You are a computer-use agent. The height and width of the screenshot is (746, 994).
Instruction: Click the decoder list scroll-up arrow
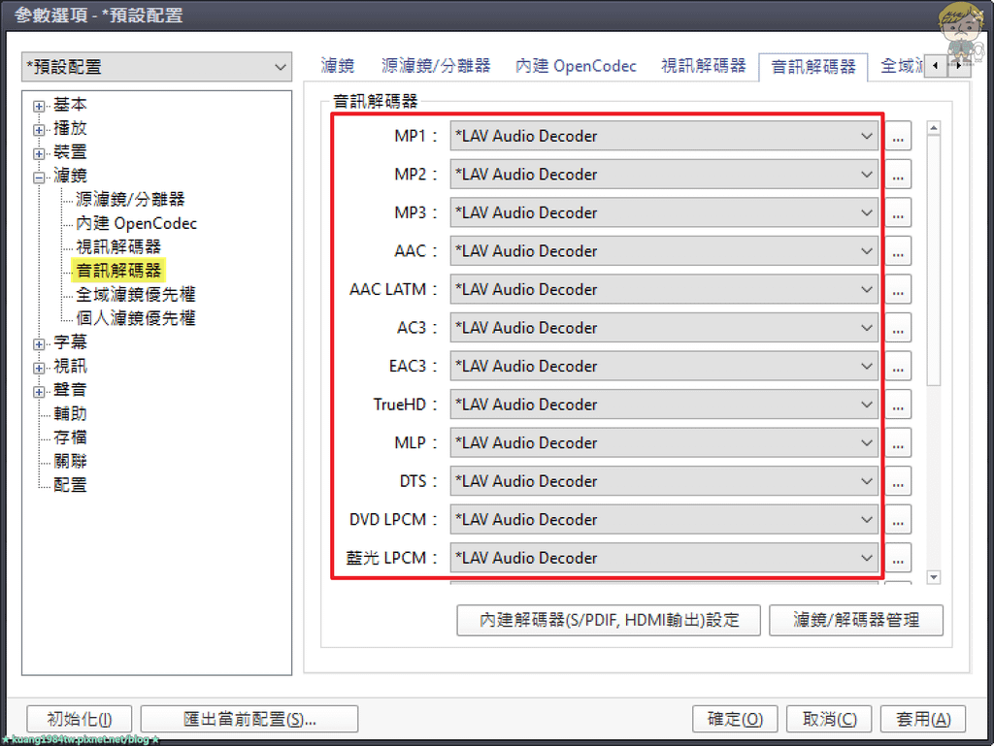coord(933,128)
